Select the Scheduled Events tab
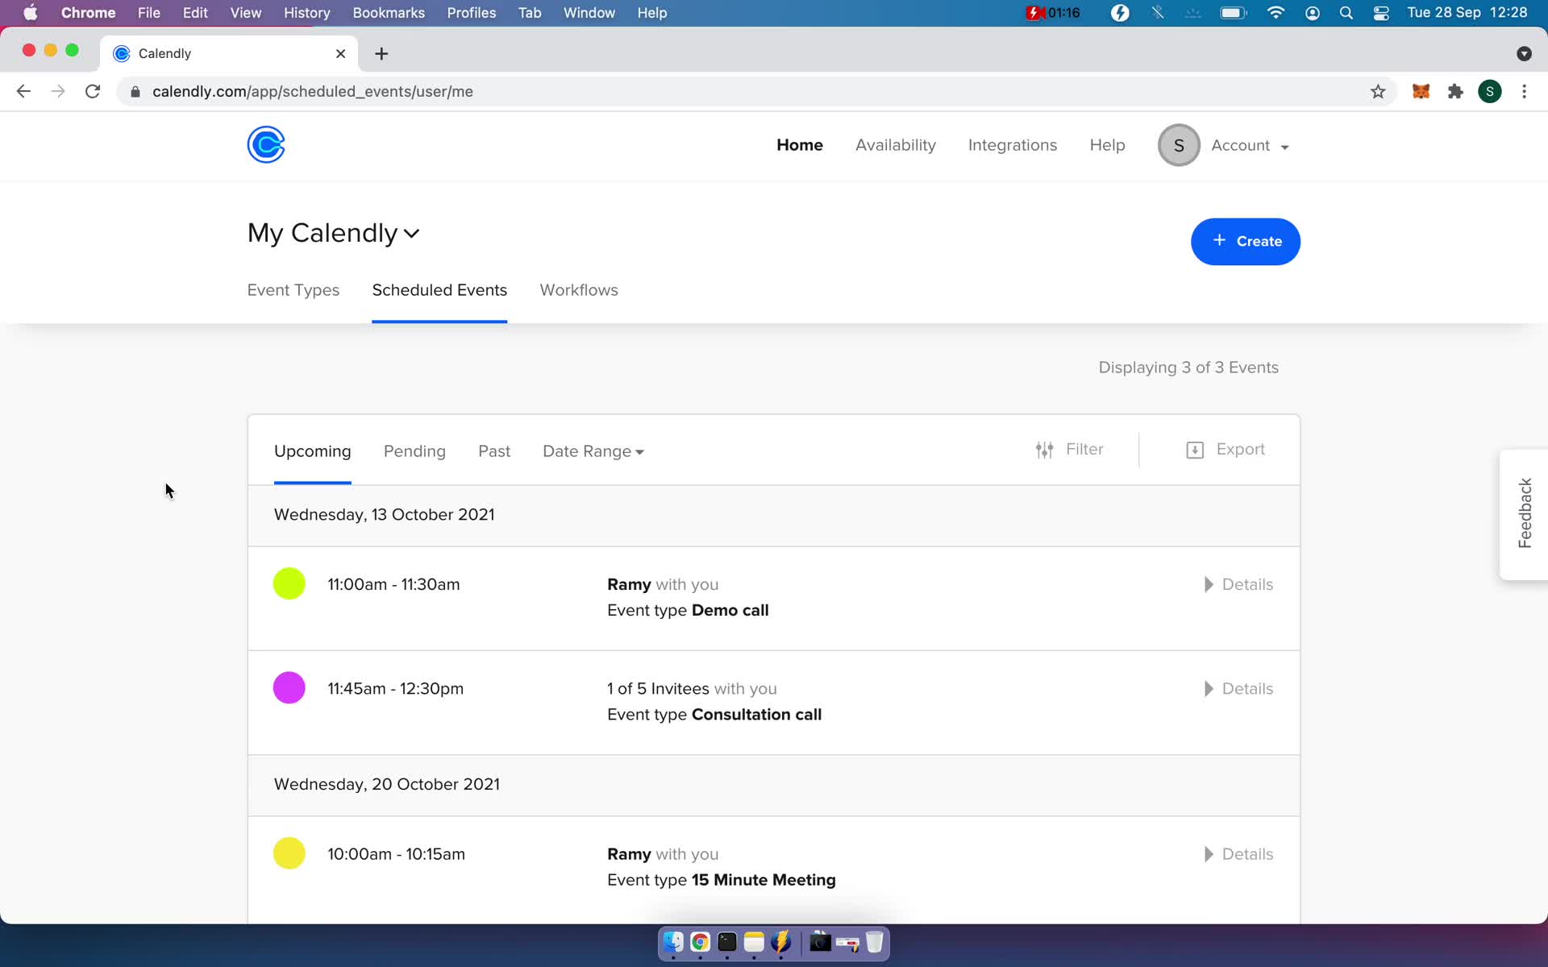1548x967 pixels. pyautogui.click(x=439, y=290)
